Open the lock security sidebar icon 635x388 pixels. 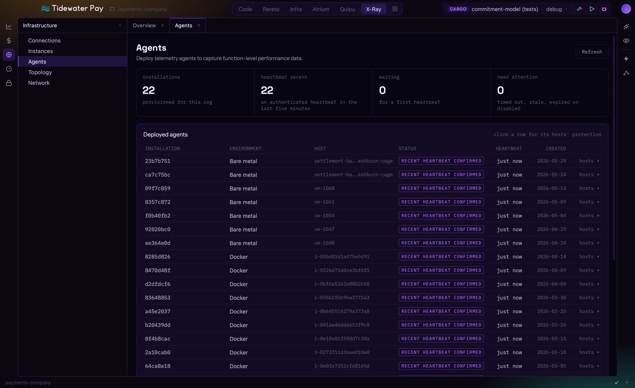click(9, 83)
